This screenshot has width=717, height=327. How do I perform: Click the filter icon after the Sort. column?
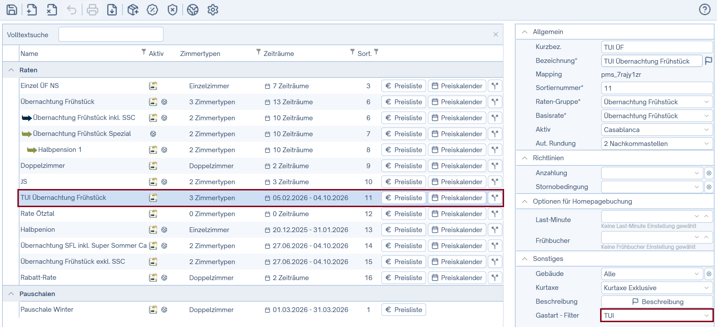pos(376,52)
